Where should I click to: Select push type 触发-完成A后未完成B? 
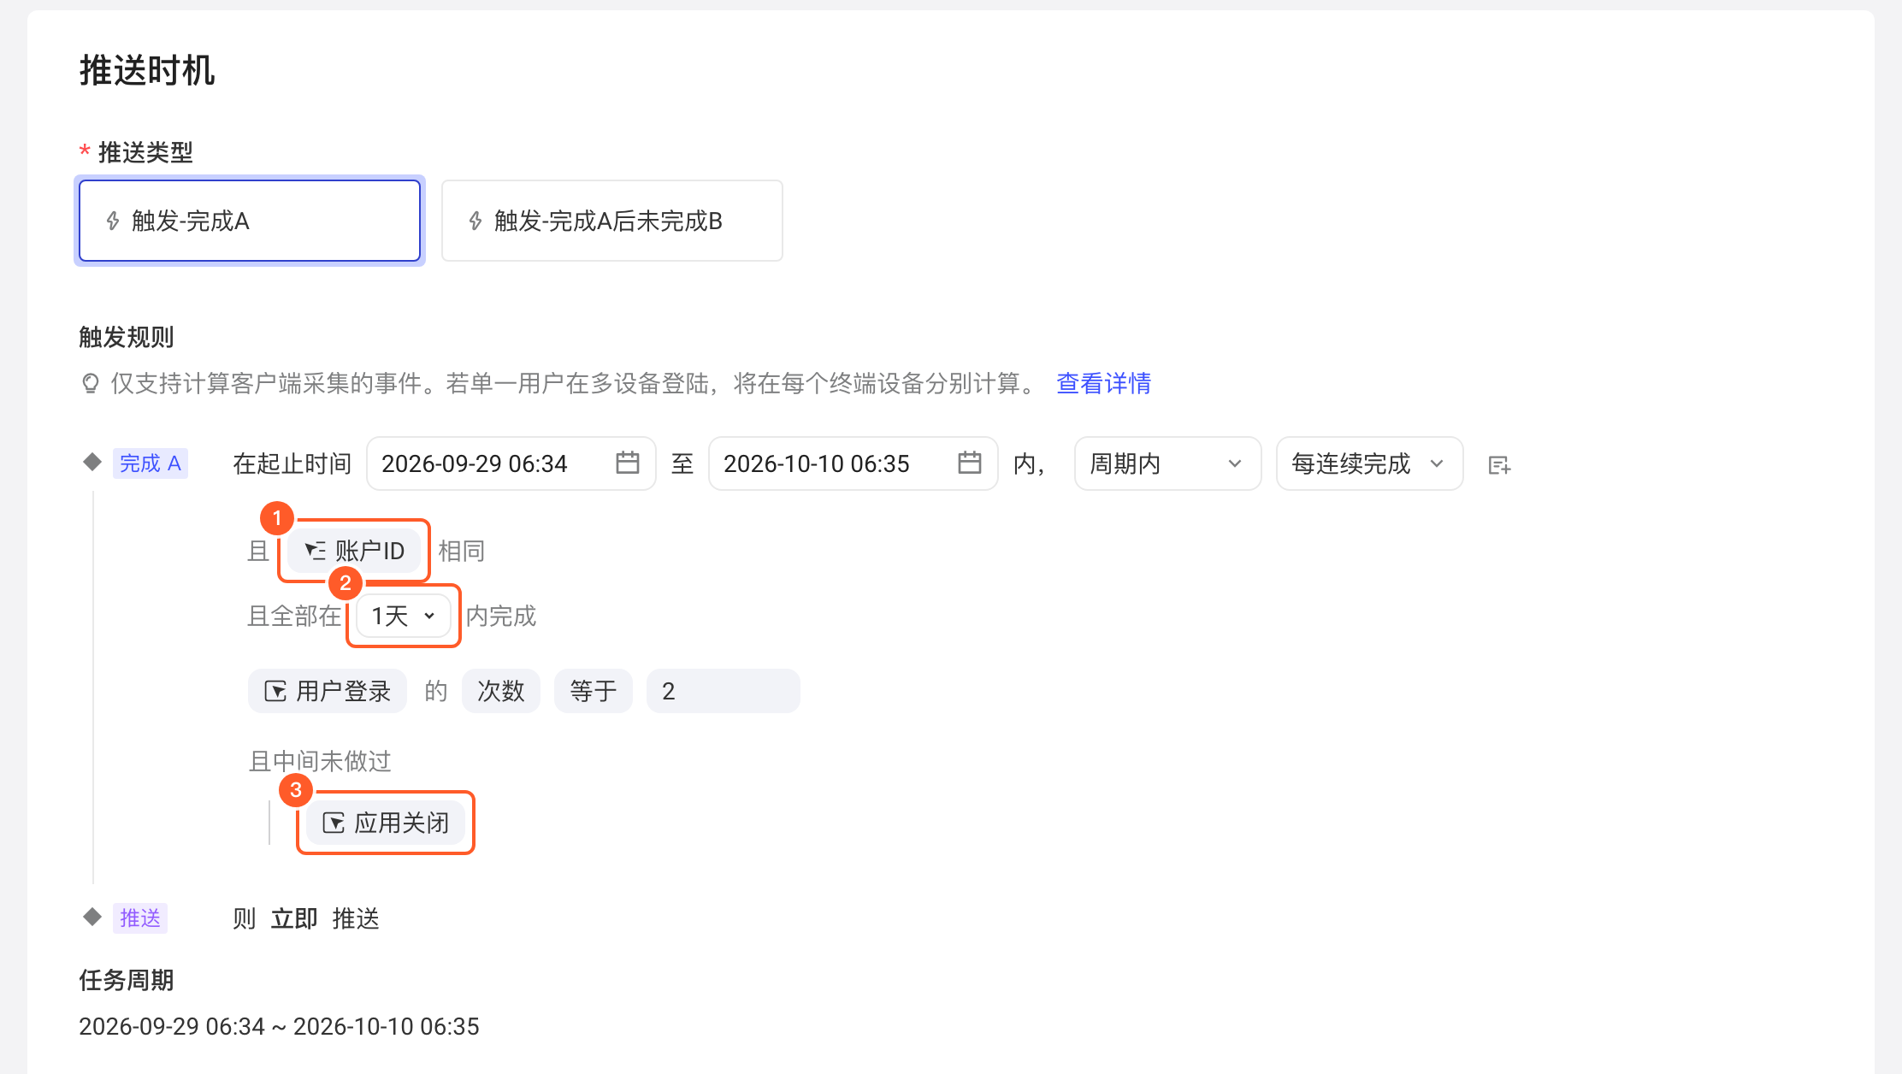click(x=611, y=221)
